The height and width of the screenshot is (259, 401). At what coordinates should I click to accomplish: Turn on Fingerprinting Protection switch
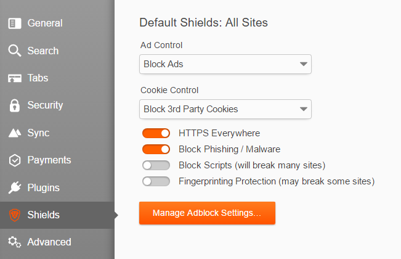[x=156, y=181]
